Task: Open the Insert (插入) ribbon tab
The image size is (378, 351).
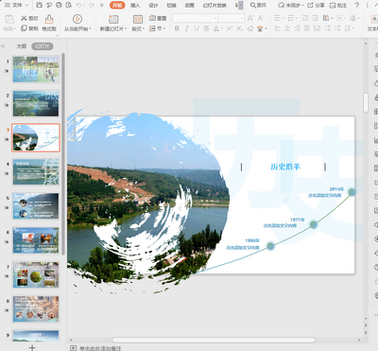Action: (x=135, y=5)
